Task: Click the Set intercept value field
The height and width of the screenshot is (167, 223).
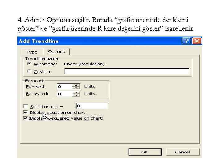Action: click(92, 106)
